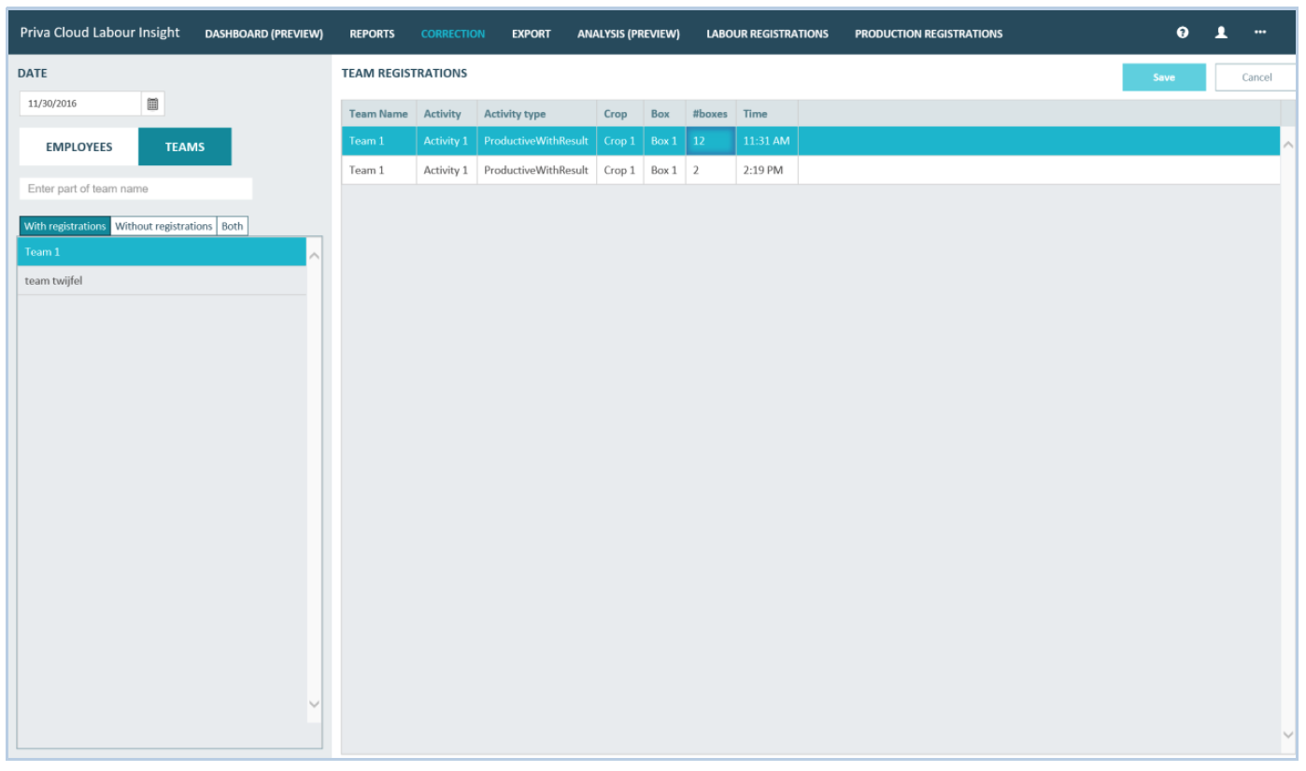Click the date input field
This screenshot has width=1306, height=771.
(80, 104)
